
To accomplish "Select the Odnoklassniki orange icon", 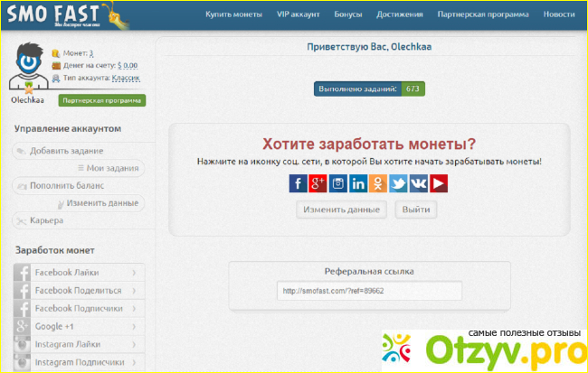I will 378,183.
